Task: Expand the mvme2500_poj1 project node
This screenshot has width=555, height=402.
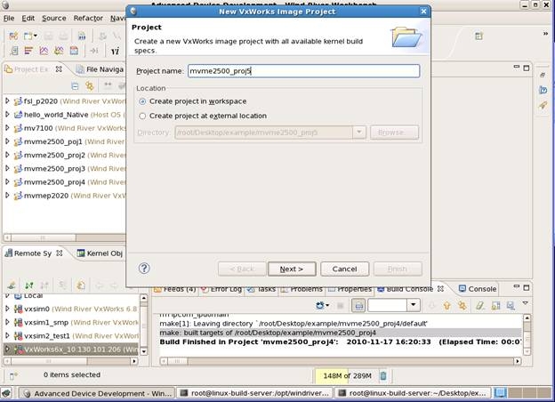Action: (x=7, y=141)
